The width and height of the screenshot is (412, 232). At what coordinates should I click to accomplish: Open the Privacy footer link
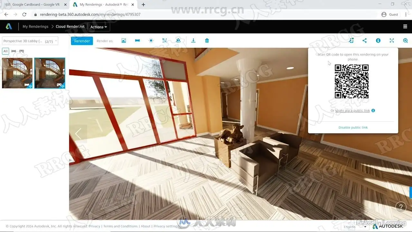[x=94, y=226]
